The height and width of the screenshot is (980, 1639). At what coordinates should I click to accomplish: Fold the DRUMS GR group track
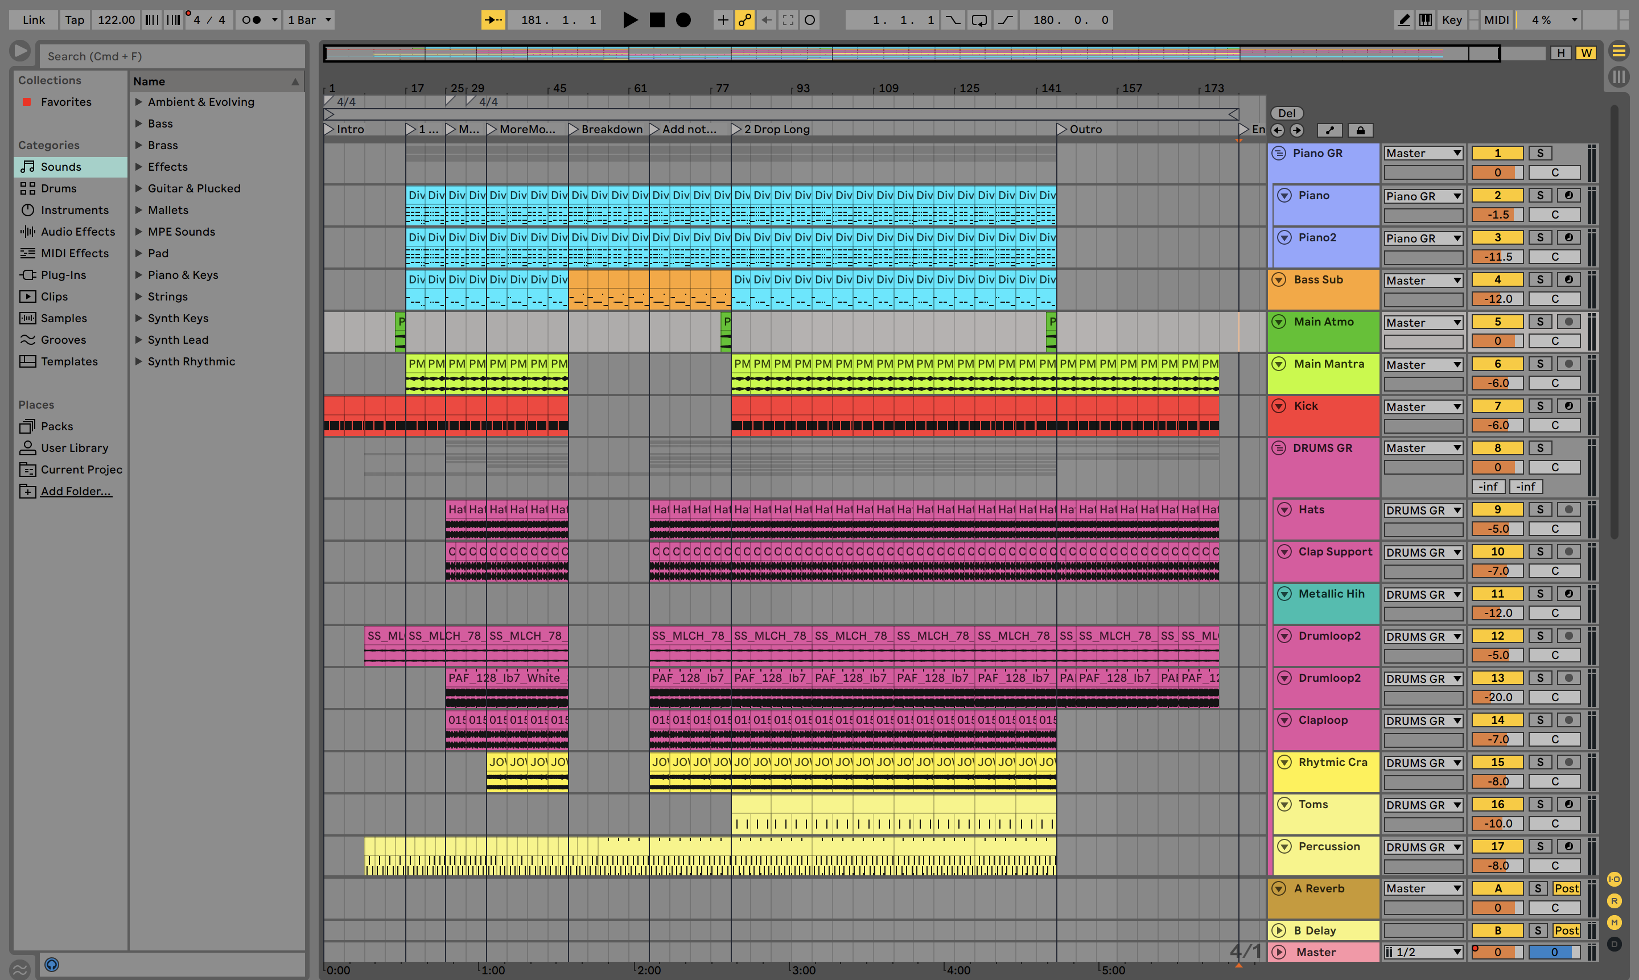(1279, 448)
